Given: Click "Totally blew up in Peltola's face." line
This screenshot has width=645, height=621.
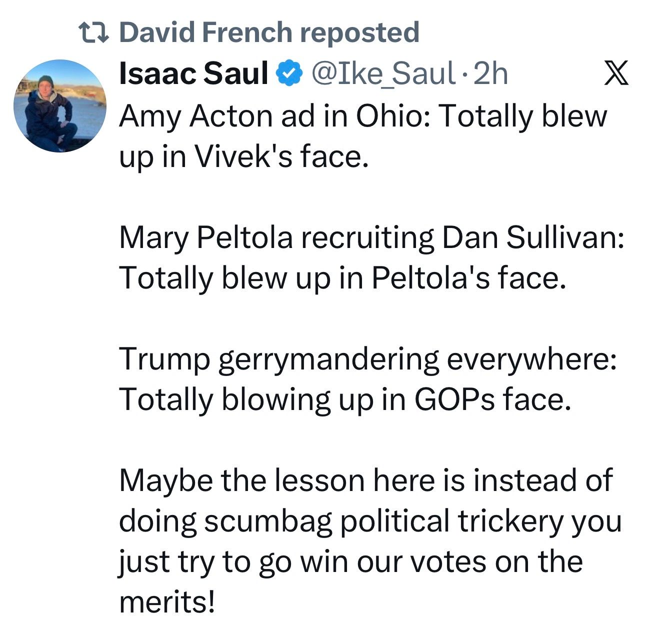Looking at the screenshot, I should pyautogui.click(x=342, y=278).
